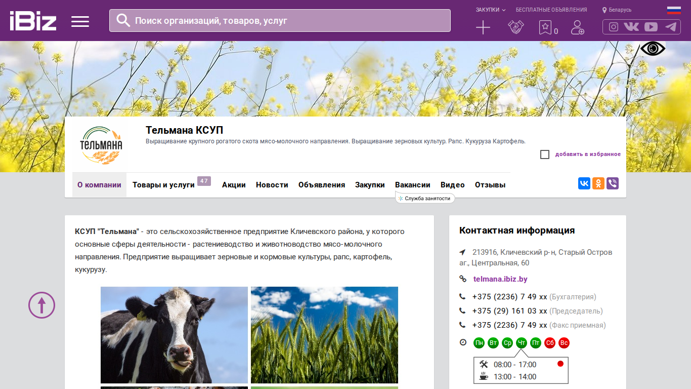Open the hamburger main menu
The height and width of the screenshot is (389, 691).
(x=80, y=21)
